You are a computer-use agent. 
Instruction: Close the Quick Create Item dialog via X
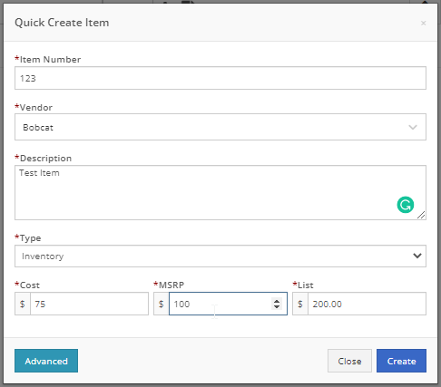[x=423, y=24]
